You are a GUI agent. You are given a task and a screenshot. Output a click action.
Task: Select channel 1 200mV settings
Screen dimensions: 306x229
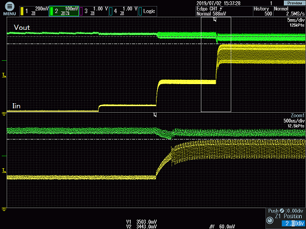pyautogui.click(x=34, y=11)
